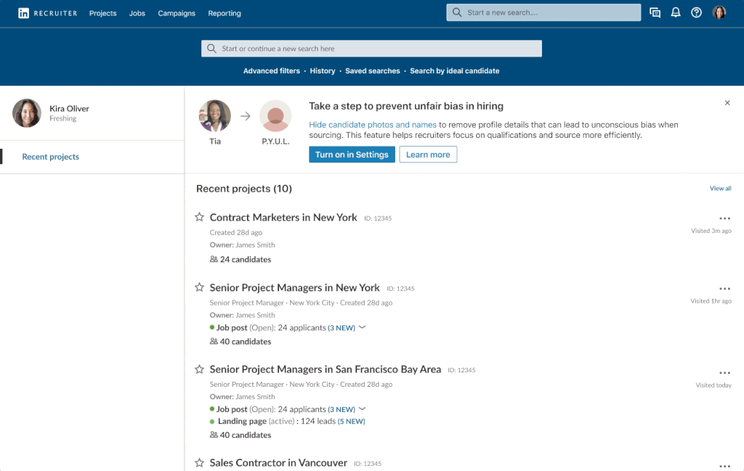744x471 pixels.
Task: Expand job post details for San Francisco project
Action: point(363,409)
